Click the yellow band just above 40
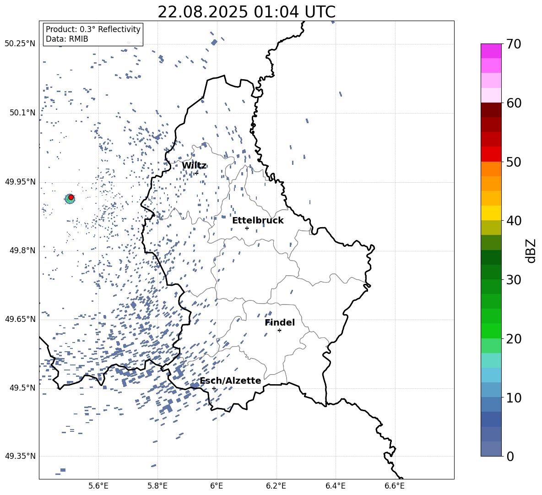 pos(491,213)
